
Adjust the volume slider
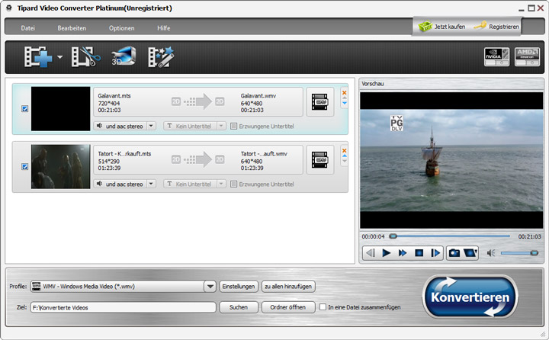point(519,253)
